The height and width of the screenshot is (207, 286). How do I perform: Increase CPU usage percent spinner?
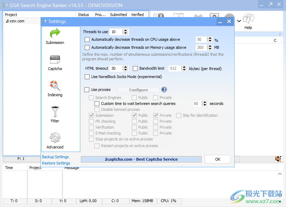tap(210, 38)
